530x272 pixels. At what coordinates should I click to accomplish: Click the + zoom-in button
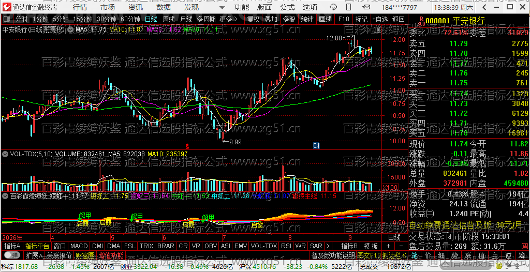[x=388, y=246]
